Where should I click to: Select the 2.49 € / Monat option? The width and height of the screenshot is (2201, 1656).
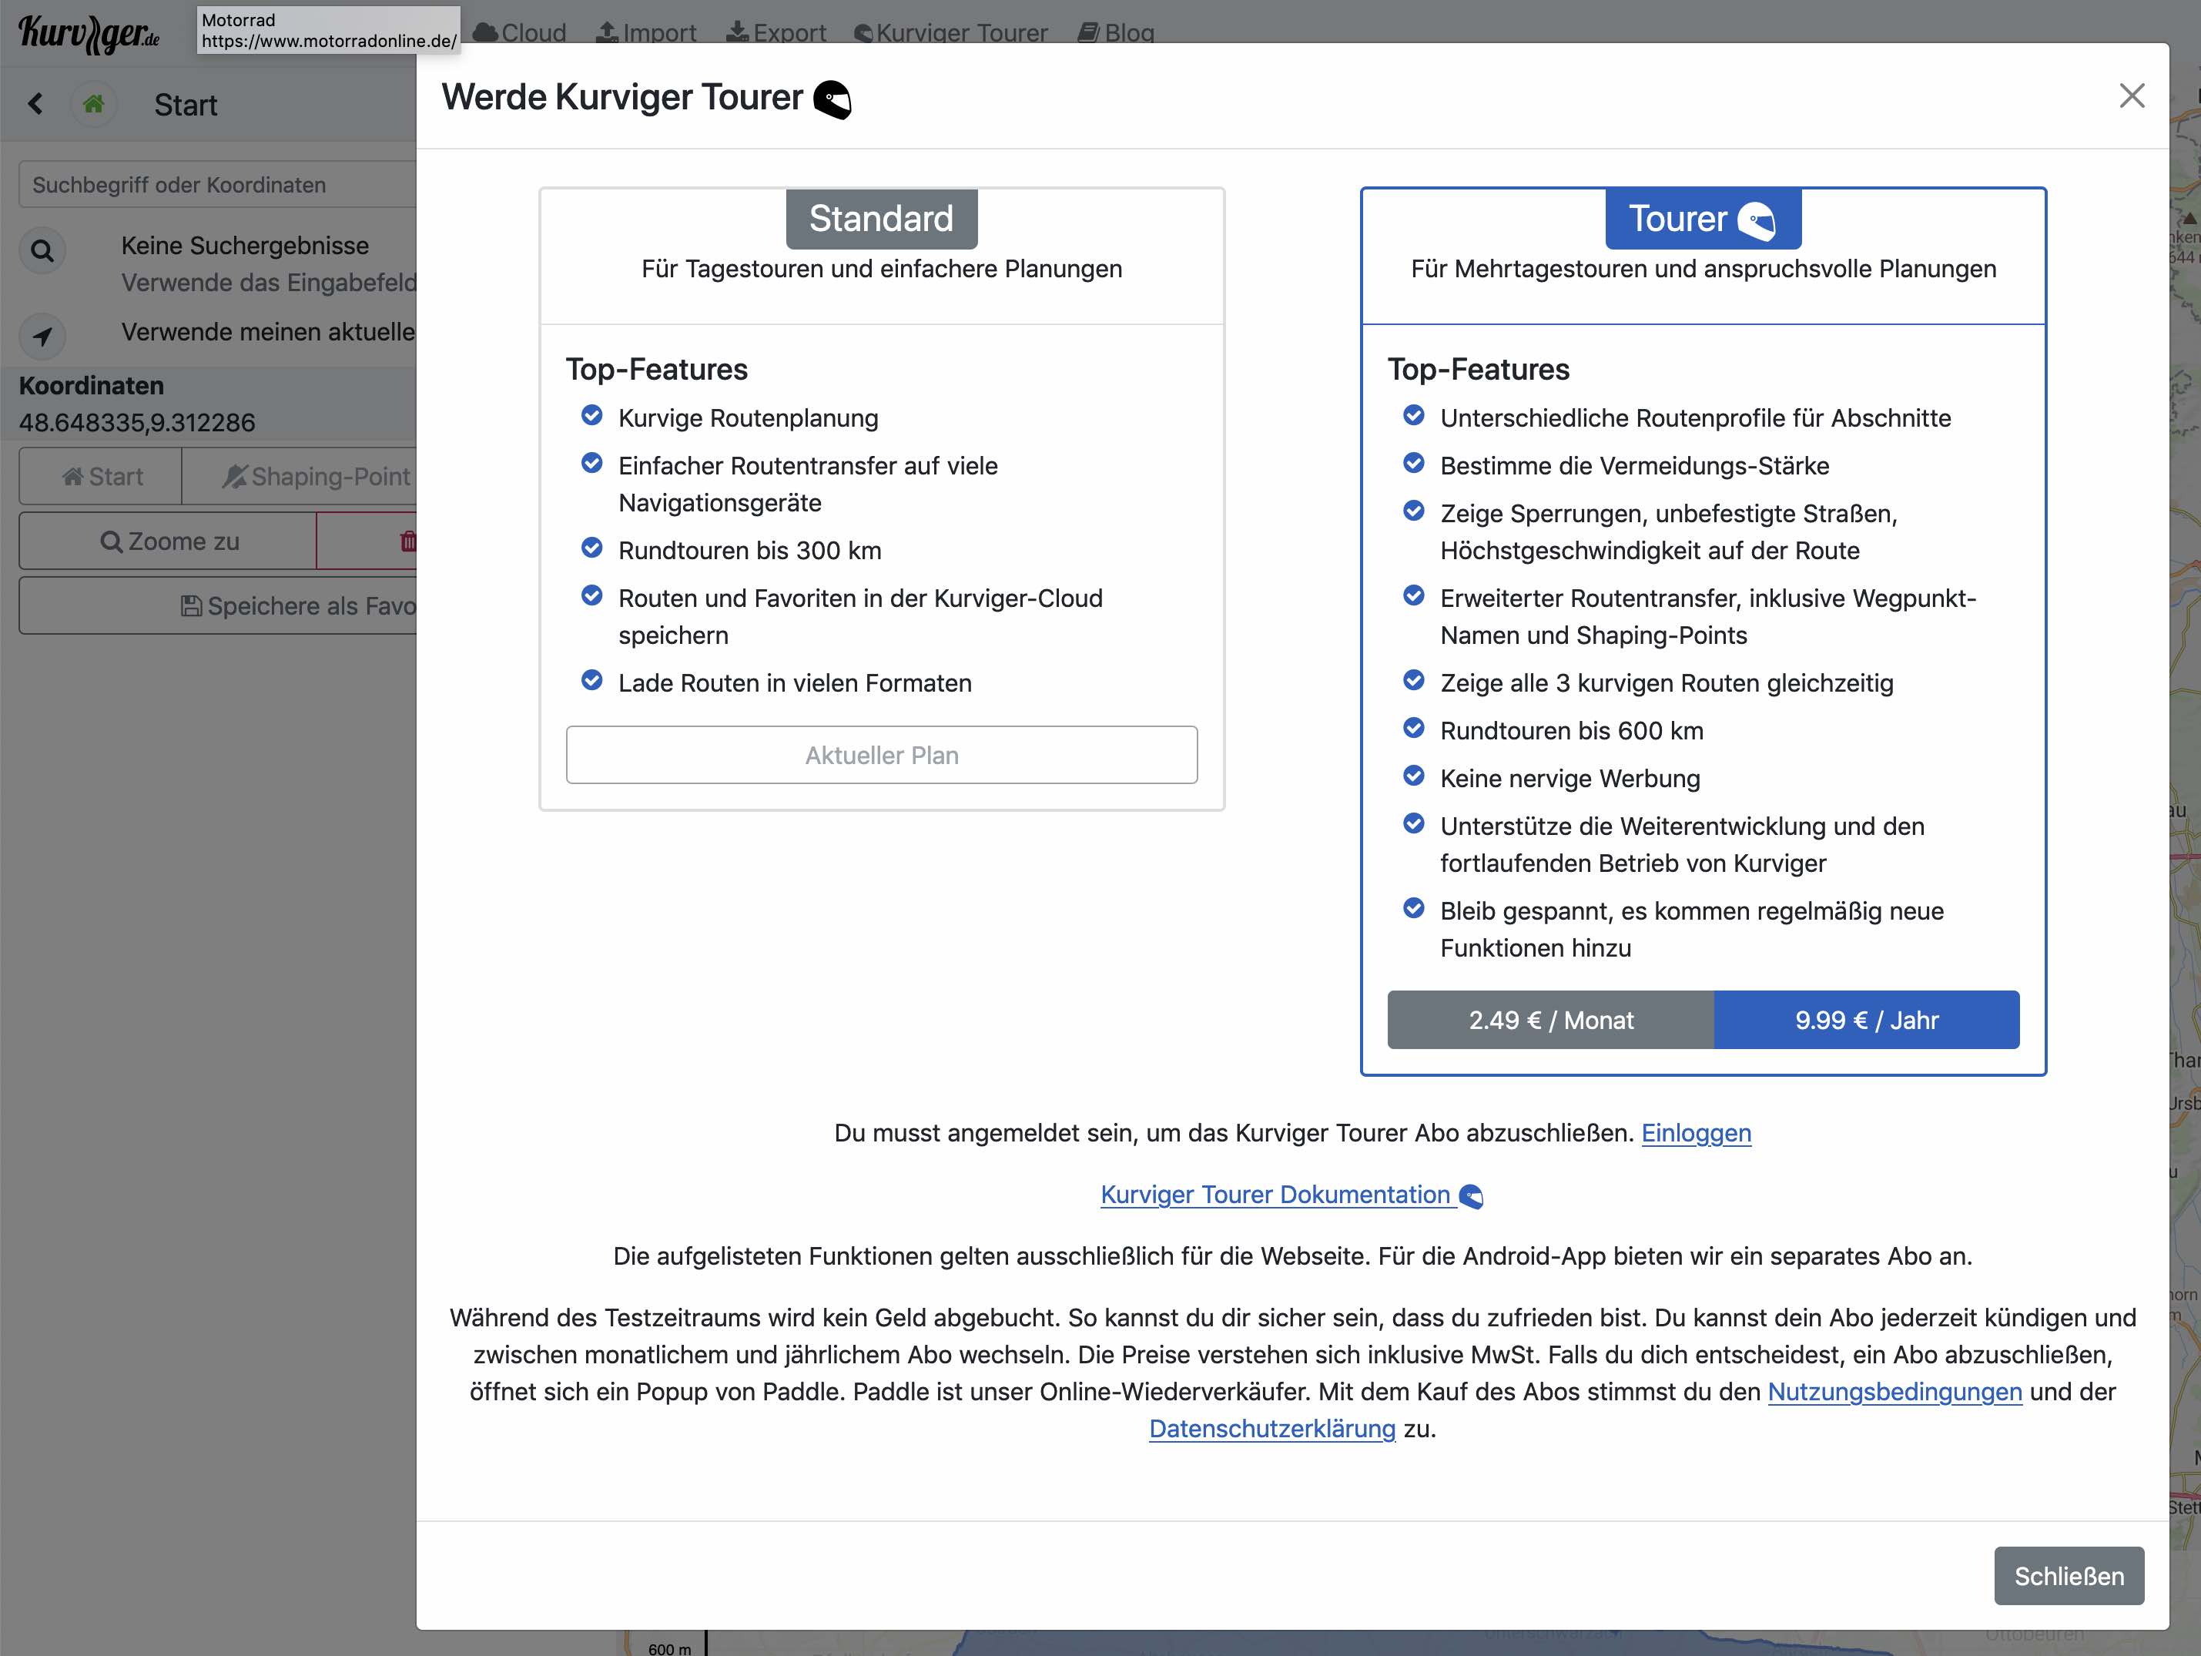click(x=1550, y=1020)
